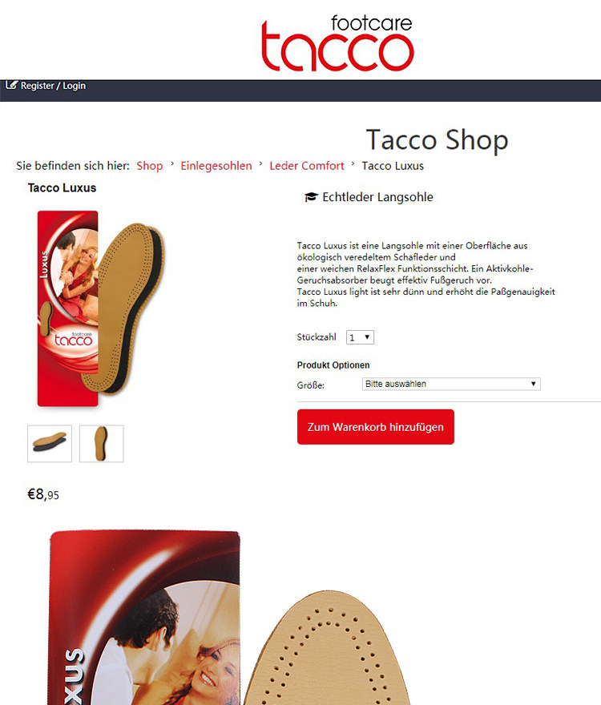Click the main Tacco Luxus product image
The image size is (601, 705).
point(101,309)
